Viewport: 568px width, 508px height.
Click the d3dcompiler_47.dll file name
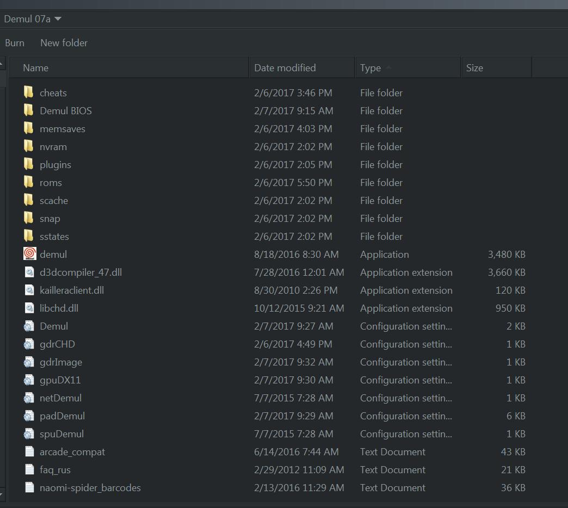tap(81, 272)
